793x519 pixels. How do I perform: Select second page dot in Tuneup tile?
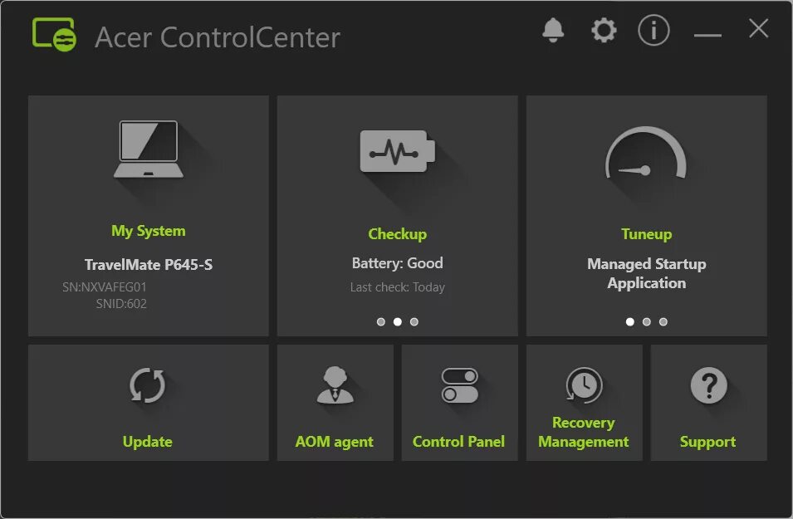[646, 321]
